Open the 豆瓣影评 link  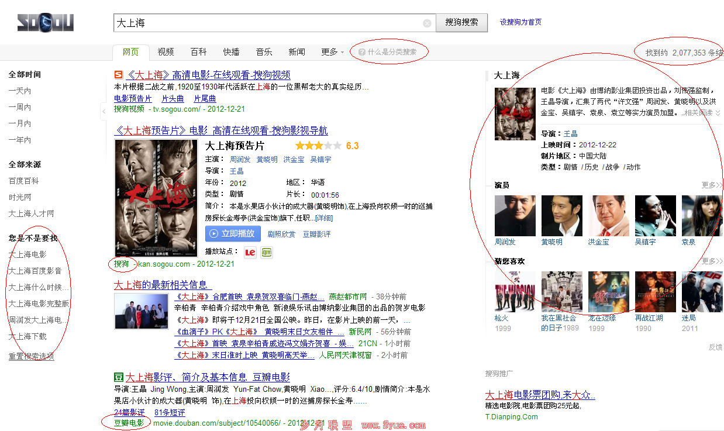(317, 234)
